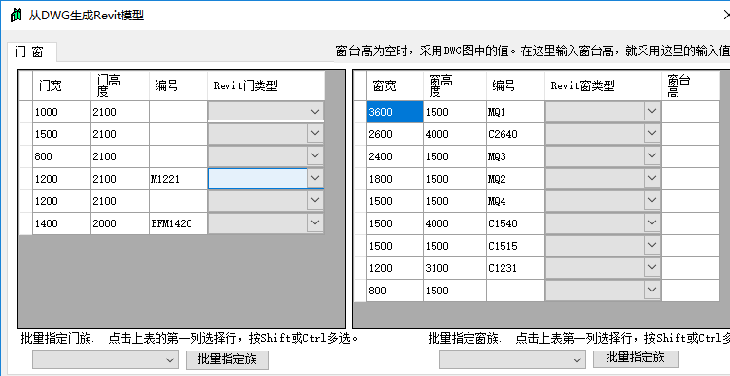Screen dimensions: 730x376
Task: Click empty number cell in 800 window row
Action: tap(515, 291)
